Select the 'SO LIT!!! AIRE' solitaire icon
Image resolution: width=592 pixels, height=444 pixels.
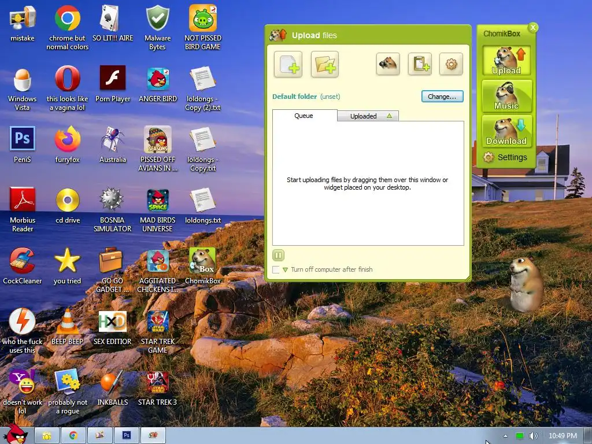coord(113,23)
